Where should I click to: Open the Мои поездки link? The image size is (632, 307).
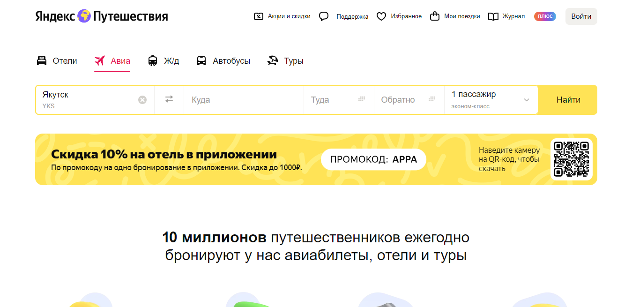point(462,16)
